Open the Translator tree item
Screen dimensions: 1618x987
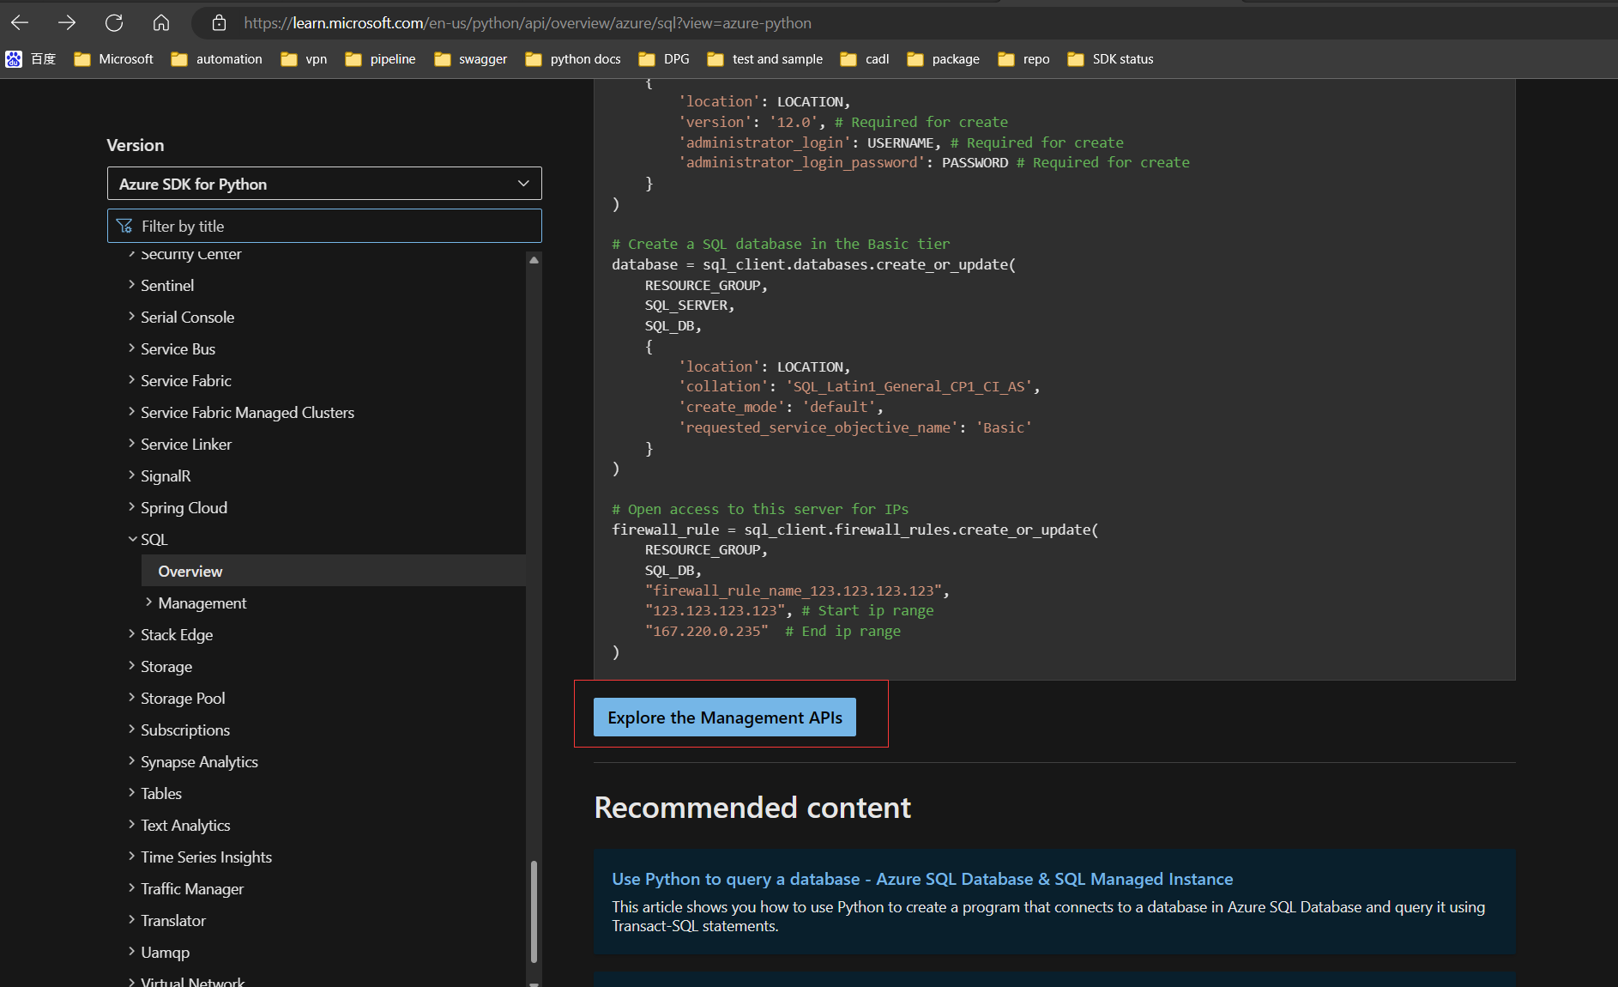173,921
